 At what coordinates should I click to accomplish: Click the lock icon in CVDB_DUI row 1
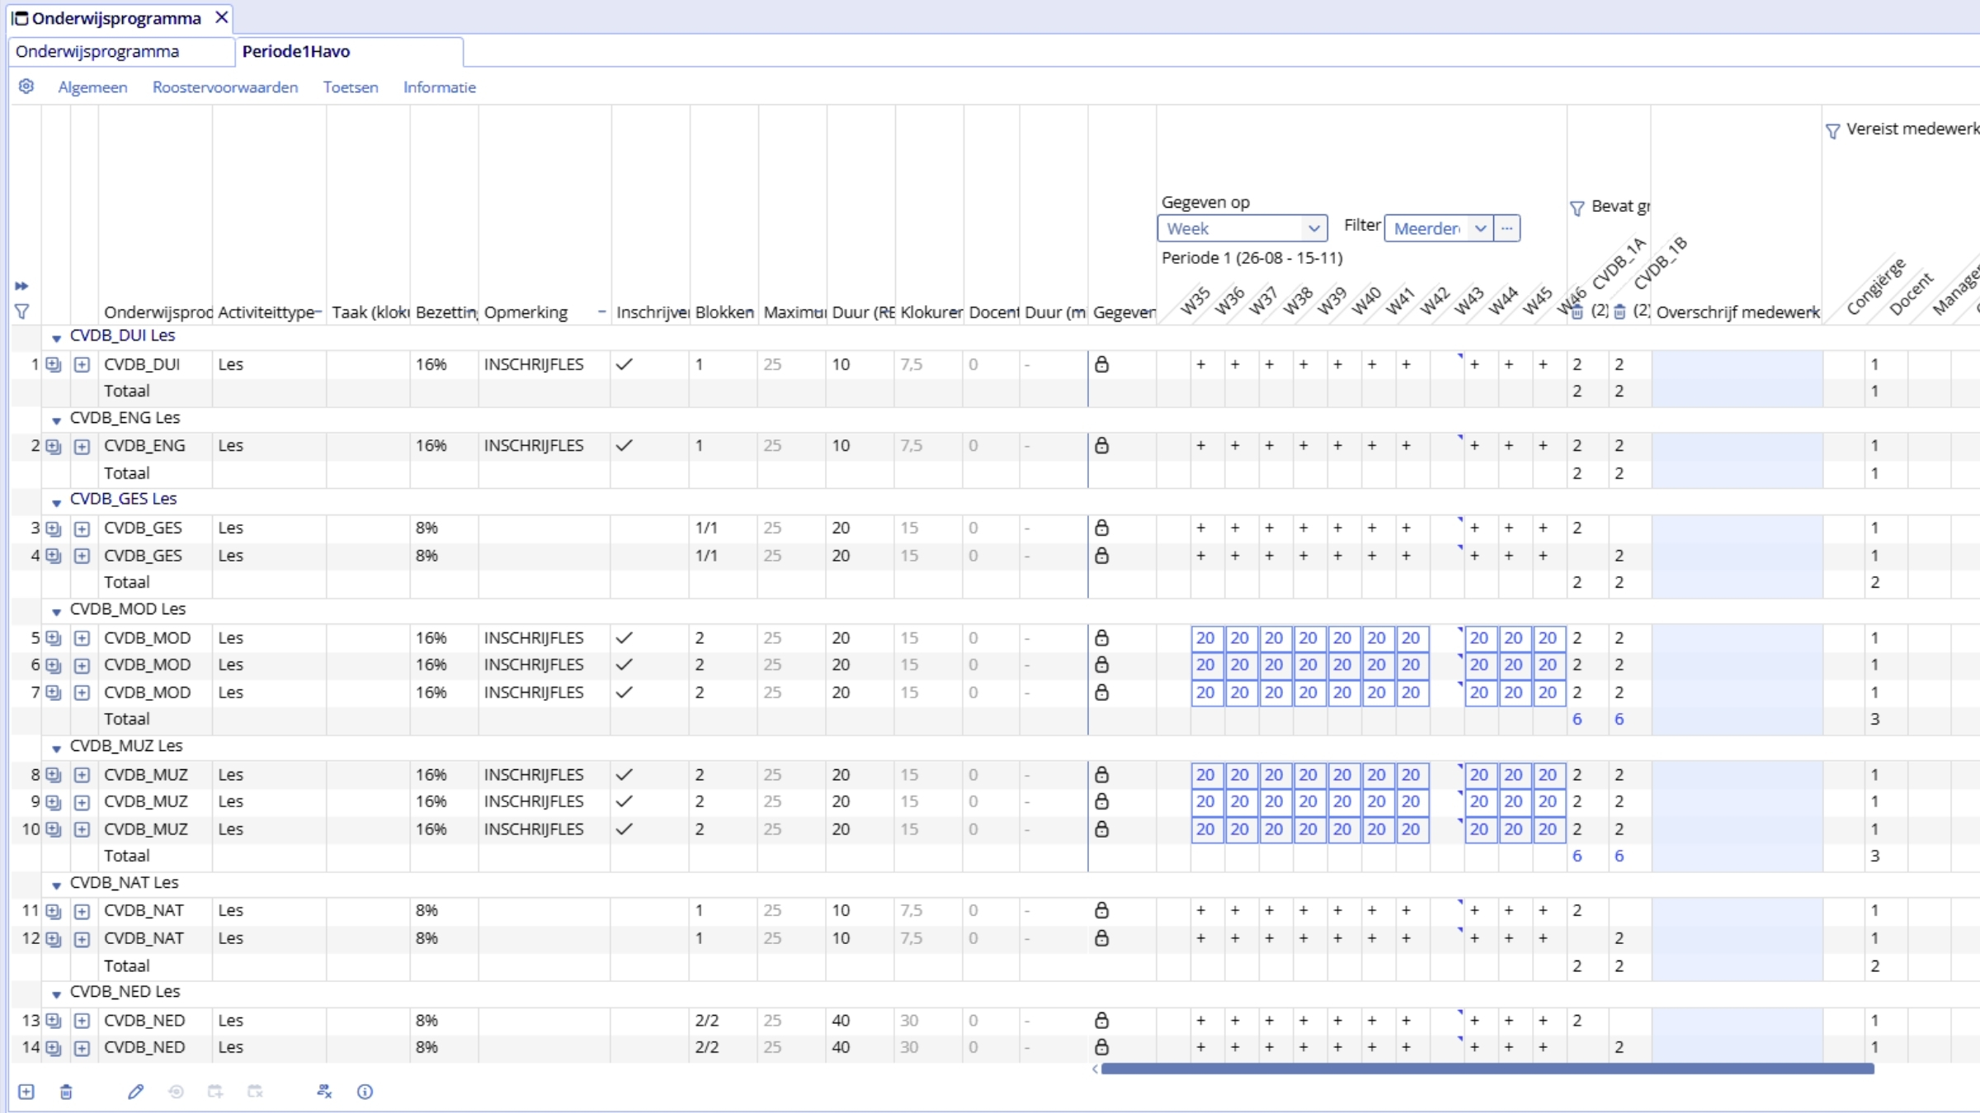(1101, 364)
